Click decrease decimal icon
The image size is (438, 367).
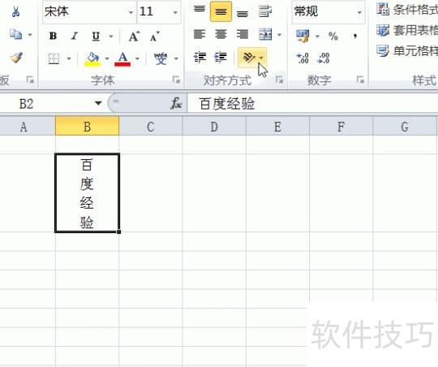(324, 58)
